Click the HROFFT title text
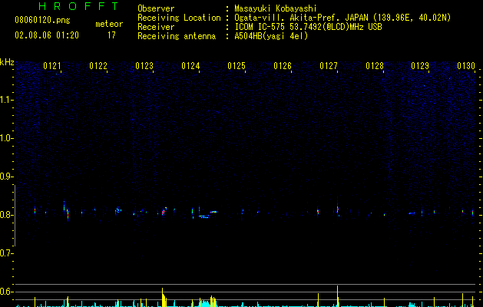Viewport: 483px width, 307px height. [78, 6]
